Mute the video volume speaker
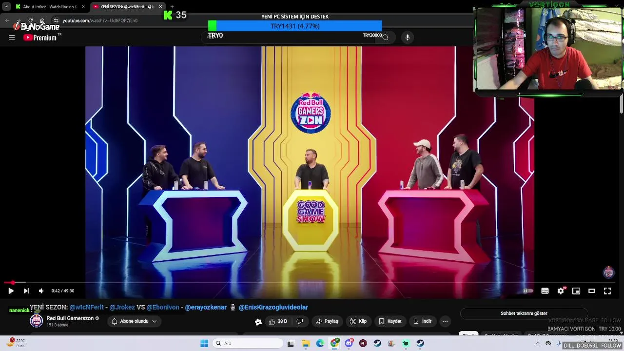The image size is (624, 351). click(x=41, y=291)
